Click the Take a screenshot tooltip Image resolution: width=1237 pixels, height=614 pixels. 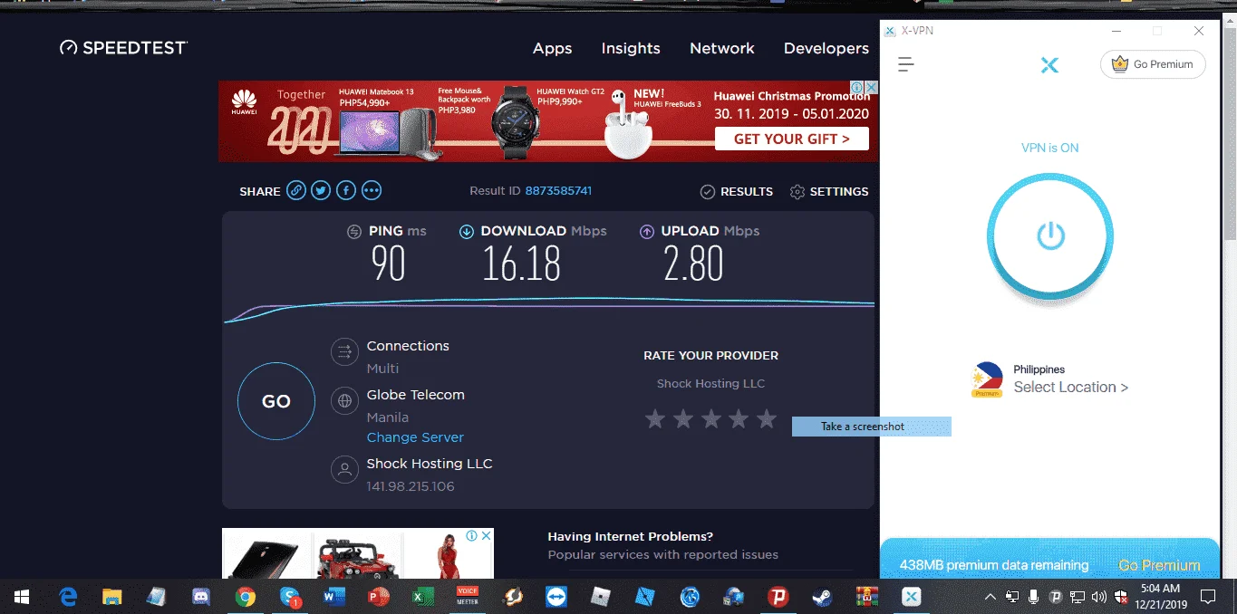(872, 427)
